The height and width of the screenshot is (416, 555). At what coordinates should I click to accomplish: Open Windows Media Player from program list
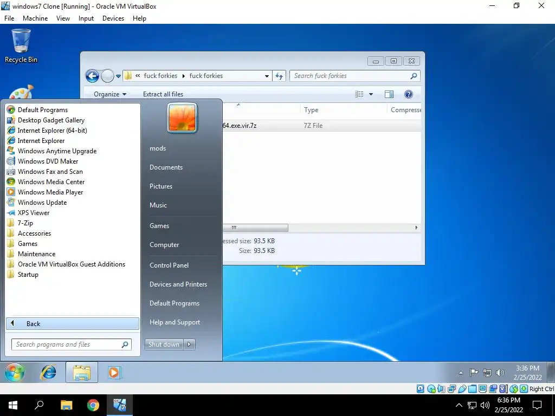[x=46, y=192]
